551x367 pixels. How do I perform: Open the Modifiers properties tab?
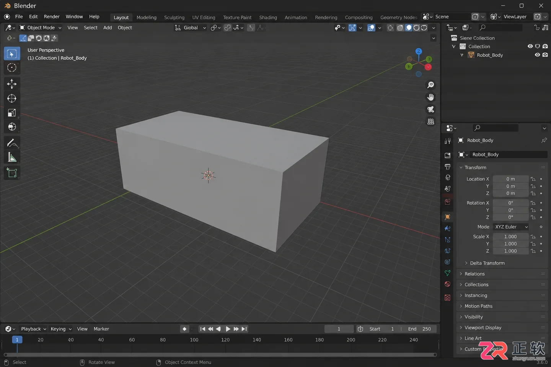(447, 228)
